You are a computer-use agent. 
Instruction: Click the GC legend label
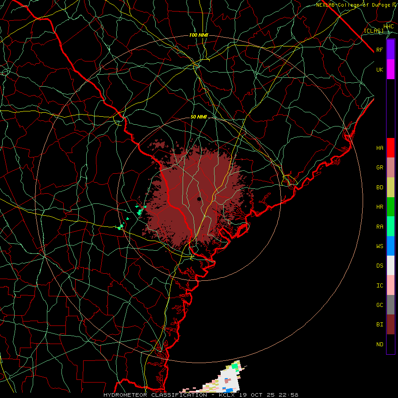coord(379,305)
